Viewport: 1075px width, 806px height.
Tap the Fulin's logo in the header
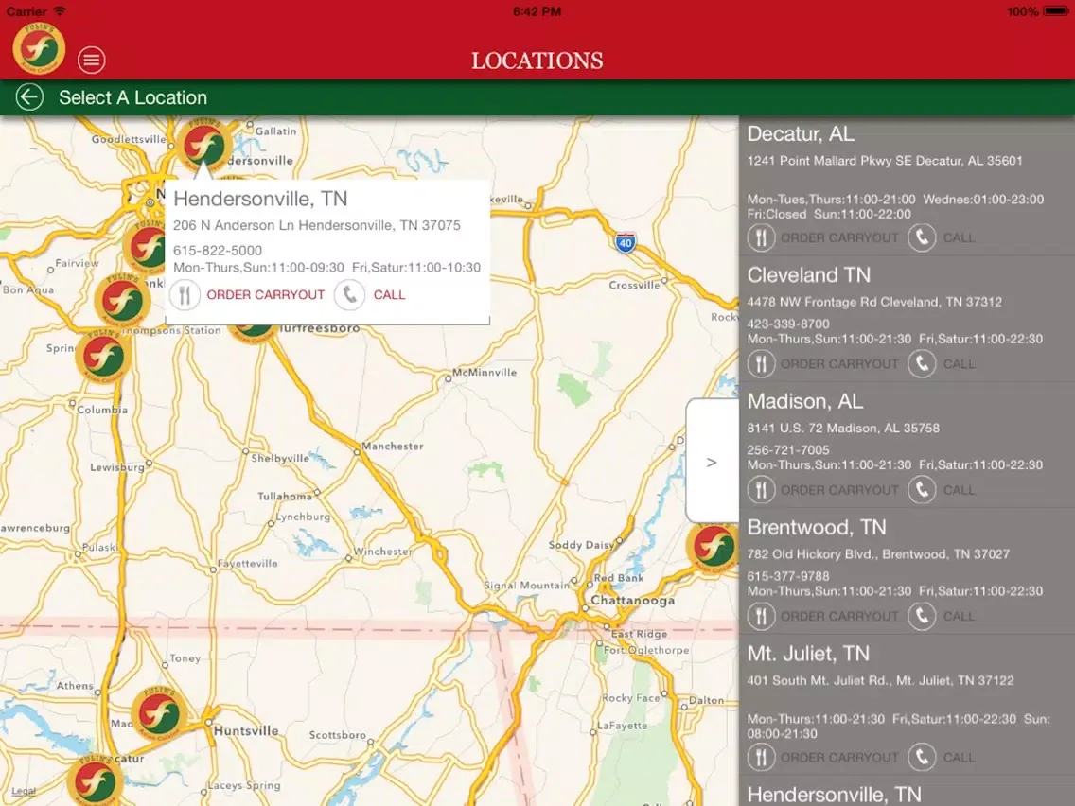39,48
